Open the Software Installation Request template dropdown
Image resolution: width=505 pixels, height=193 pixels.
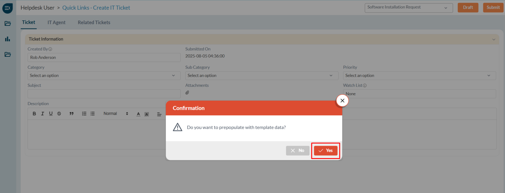409,7
